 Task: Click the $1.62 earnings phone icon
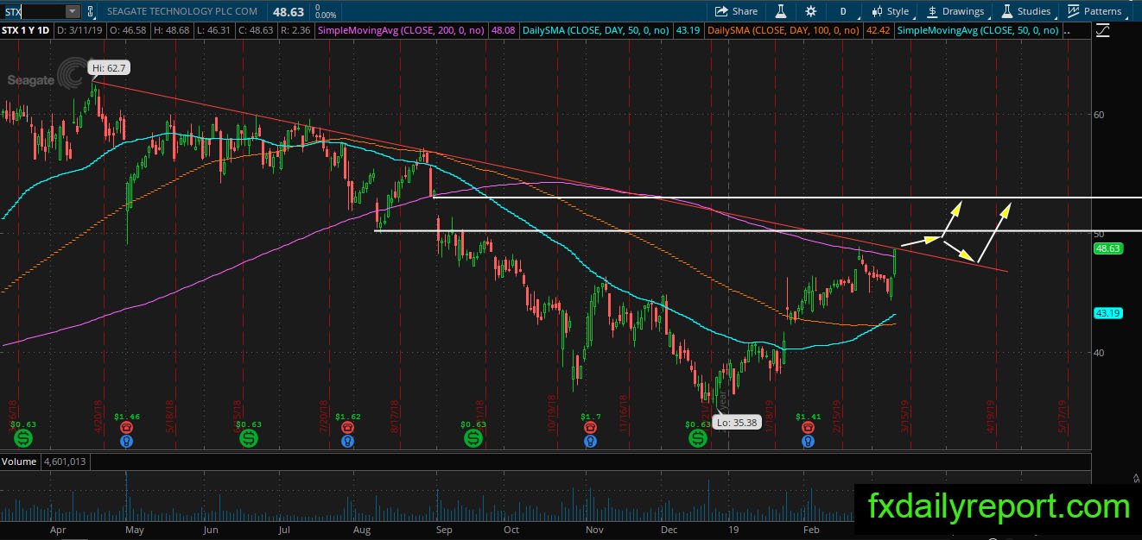(x=347, y=426)
